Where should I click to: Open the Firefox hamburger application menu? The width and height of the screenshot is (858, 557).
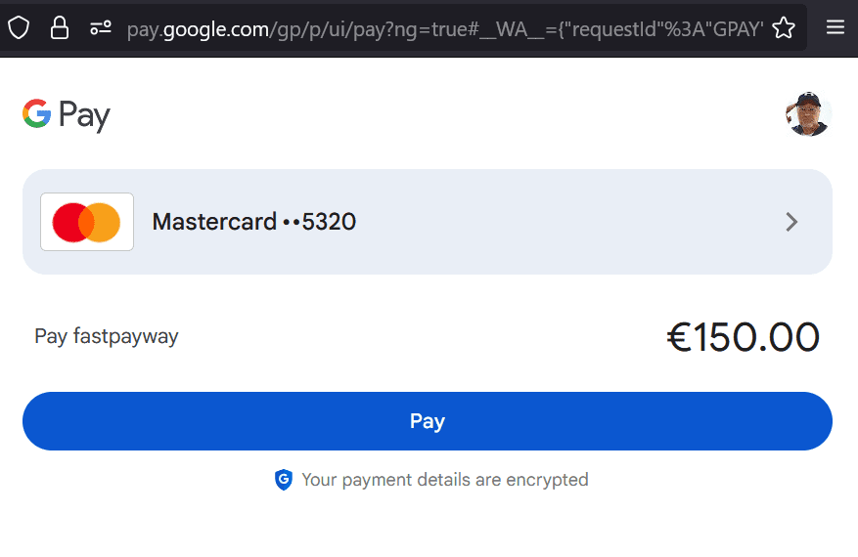pos(835,27)
